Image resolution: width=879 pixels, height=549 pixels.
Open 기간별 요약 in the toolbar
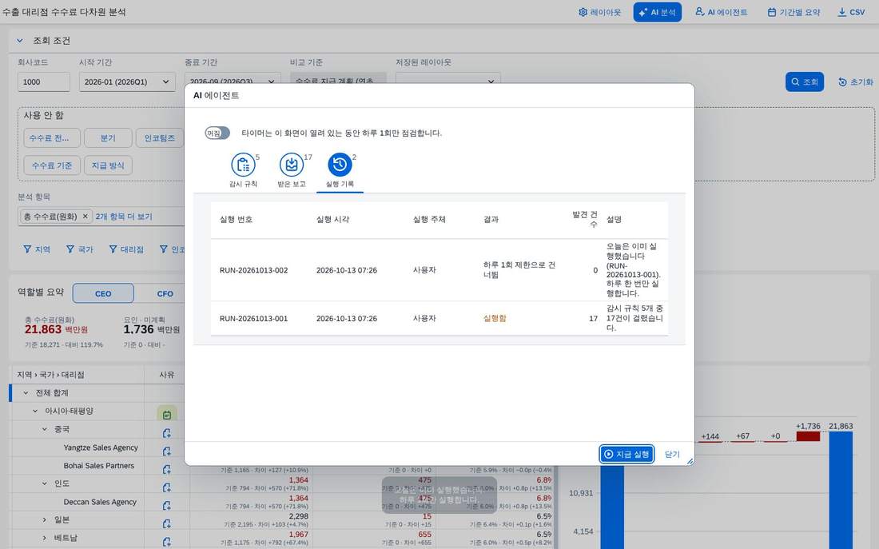tap(793, 12)
